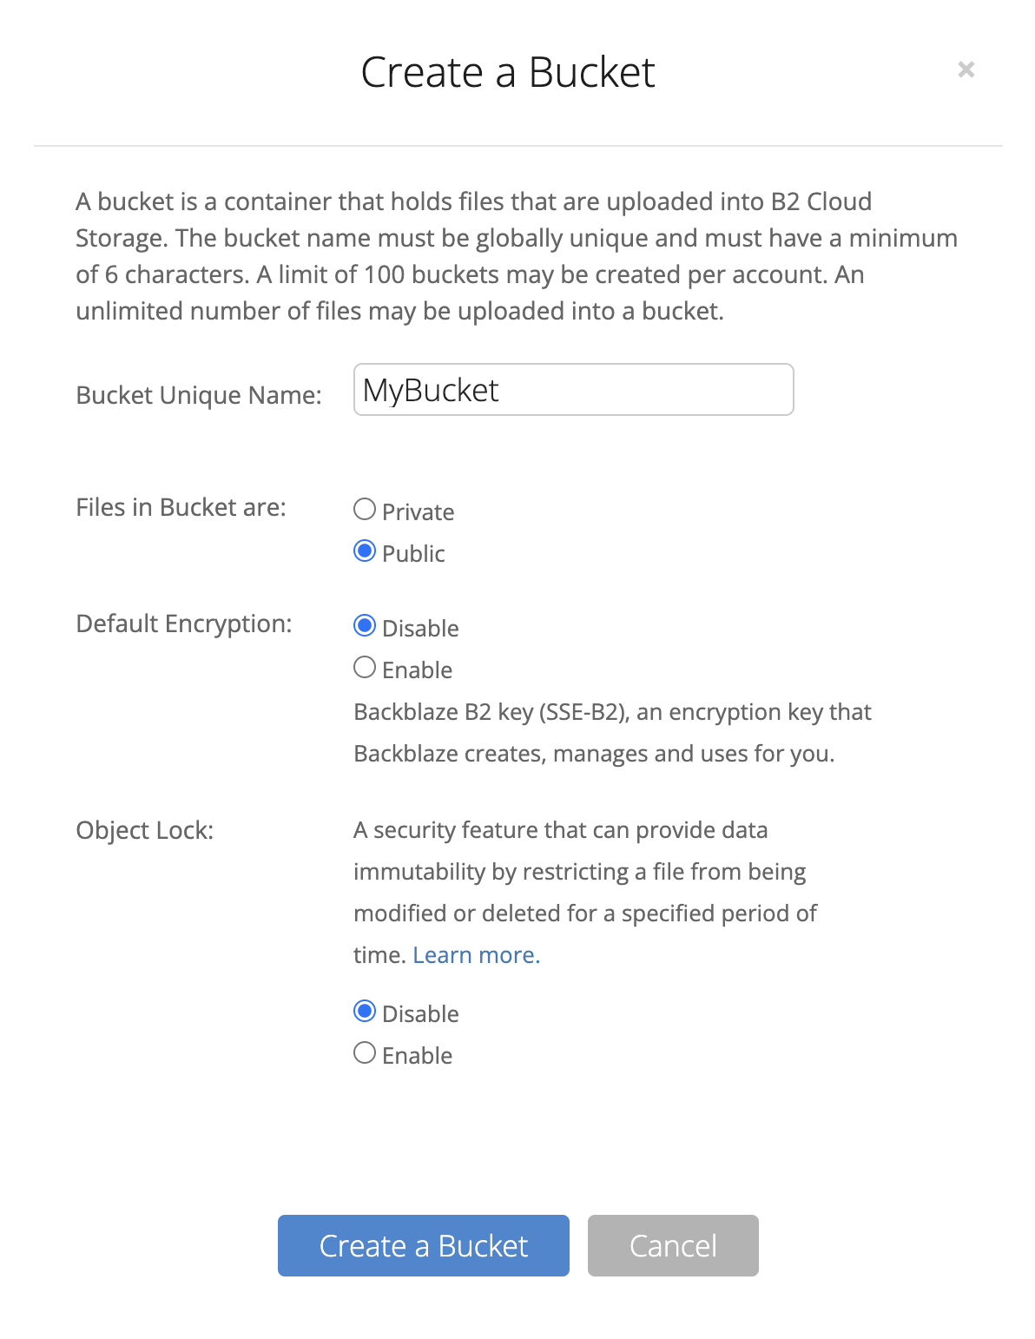Image resolution: width=1035 pixels, height=1339 pixels.
Task: Click the word Private beside its radio
Action: [x=418, y=512]
